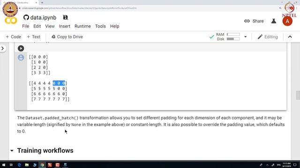This screenshot has width=300, height=168.
Task: Open the Windows Start menu
Action: 4,165
